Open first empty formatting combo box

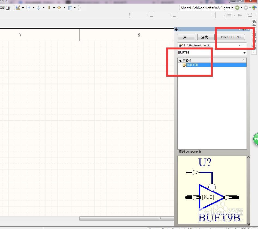(140, 15)
